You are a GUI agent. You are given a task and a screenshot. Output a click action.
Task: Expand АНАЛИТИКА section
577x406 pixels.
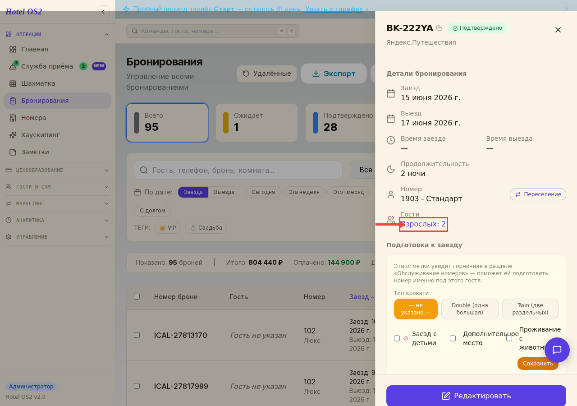57,220
